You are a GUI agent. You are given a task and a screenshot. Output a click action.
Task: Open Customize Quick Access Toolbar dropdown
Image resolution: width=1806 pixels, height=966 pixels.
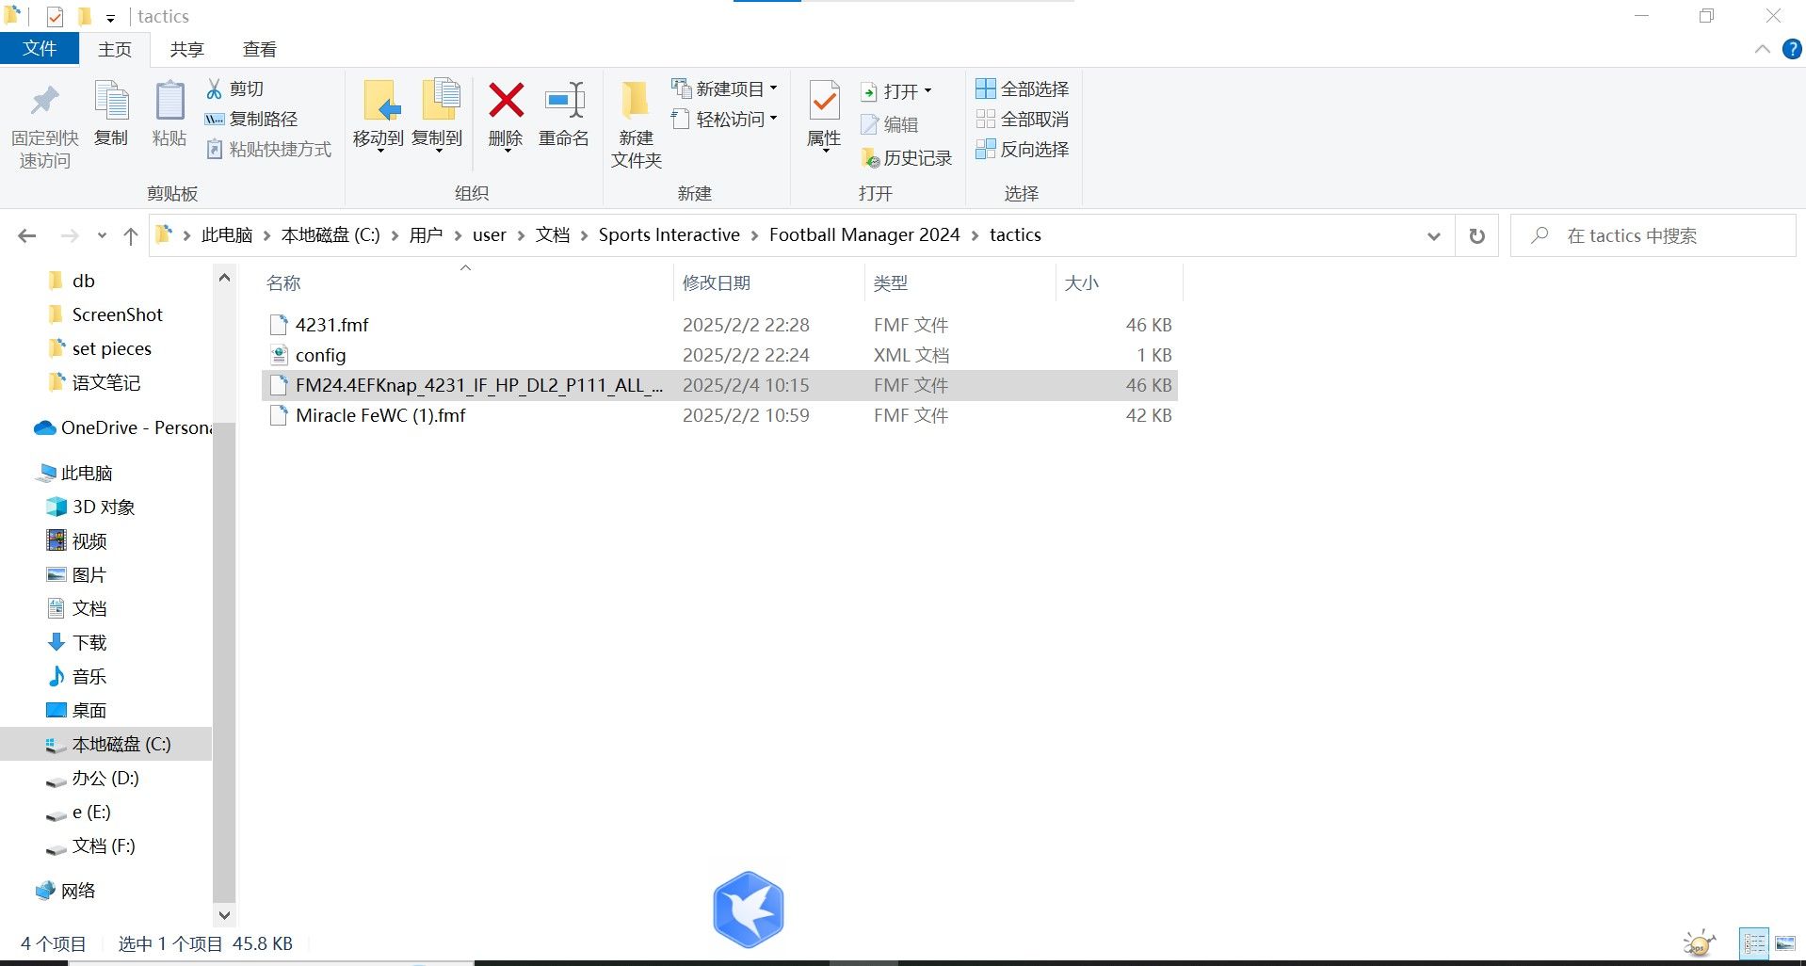point(110,18)
